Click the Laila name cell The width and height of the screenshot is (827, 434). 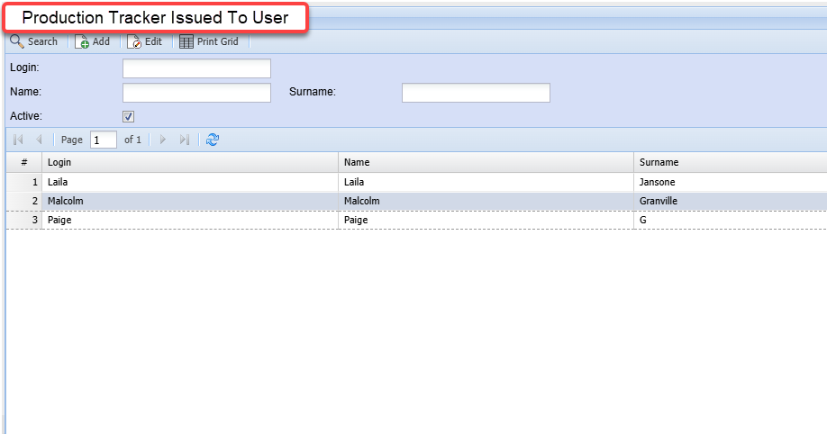tap(486, 182)
